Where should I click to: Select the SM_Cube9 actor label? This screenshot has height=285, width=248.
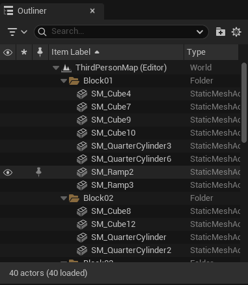tap(111, 120)
